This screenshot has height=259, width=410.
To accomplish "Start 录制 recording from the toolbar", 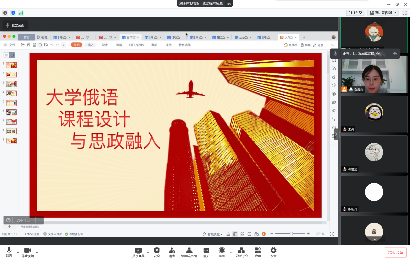I will pos(222,251).
